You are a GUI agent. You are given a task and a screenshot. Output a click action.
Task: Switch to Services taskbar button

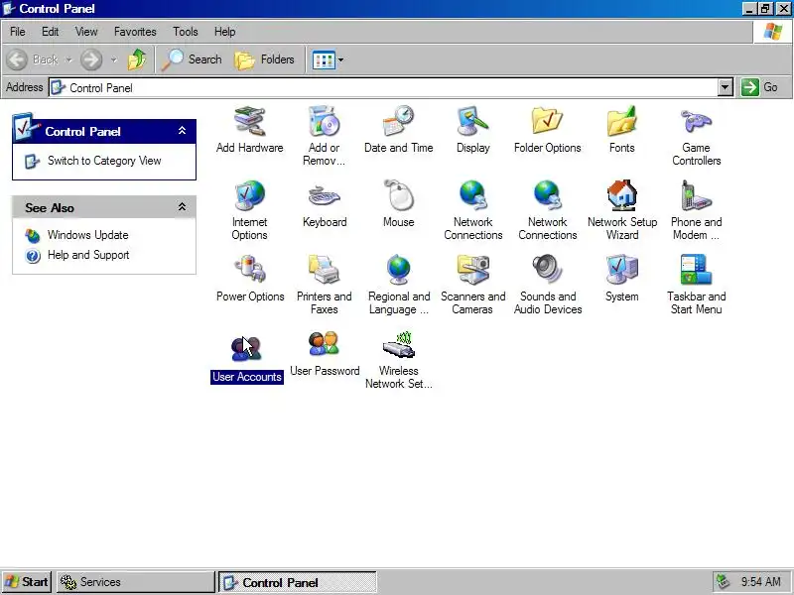point(135,582)
